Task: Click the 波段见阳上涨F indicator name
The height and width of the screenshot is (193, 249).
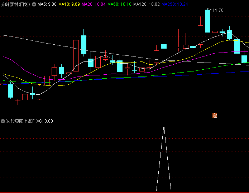Action: (x=20, y=121)
